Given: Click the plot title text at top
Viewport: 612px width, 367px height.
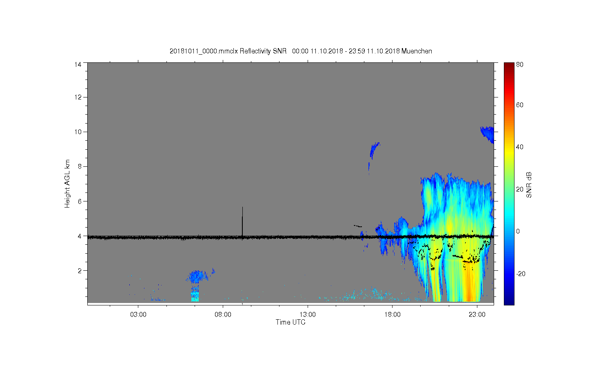Looking at the screenshot, I should [x=301, y=51].
